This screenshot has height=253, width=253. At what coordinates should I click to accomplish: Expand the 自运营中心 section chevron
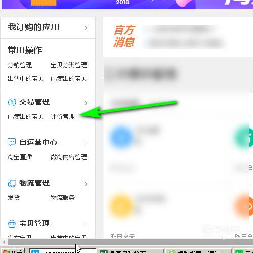click(x=86, y=143)
